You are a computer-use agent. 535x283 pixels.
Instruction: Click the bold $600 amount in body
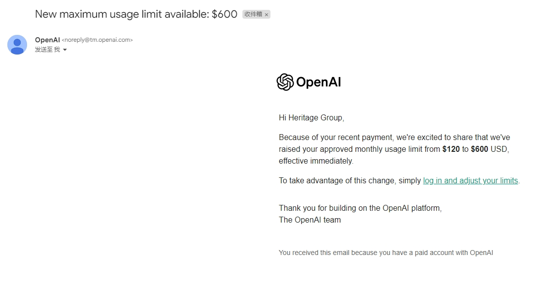pyautogui.click(x=479, y=149)
